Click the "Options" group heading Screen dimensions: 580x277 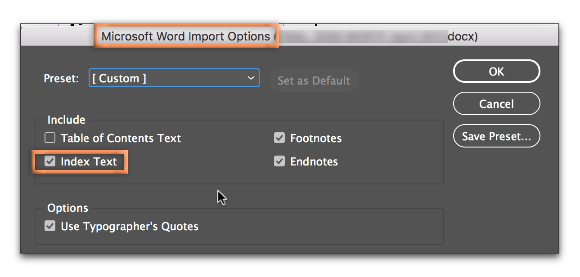(x=67, y=208)
